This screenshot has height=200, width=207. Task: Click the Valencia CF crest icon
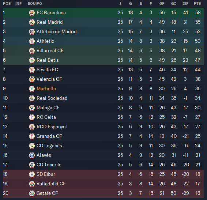pyautogui.click(x=32, y=79)
